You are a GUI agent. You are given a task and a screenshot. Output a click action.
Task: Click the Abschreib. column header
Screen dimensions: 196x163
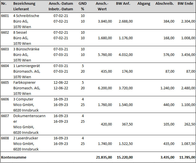(165, 4)
